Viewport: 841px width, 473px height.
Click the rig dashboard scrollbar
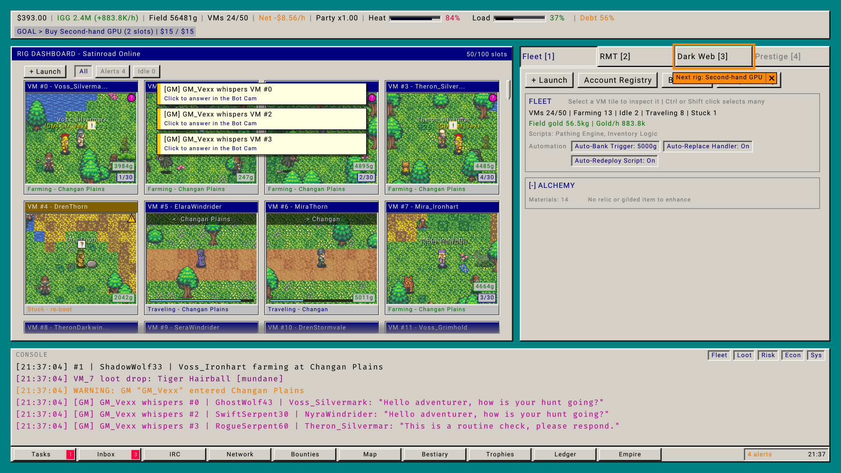coord(509,90)
